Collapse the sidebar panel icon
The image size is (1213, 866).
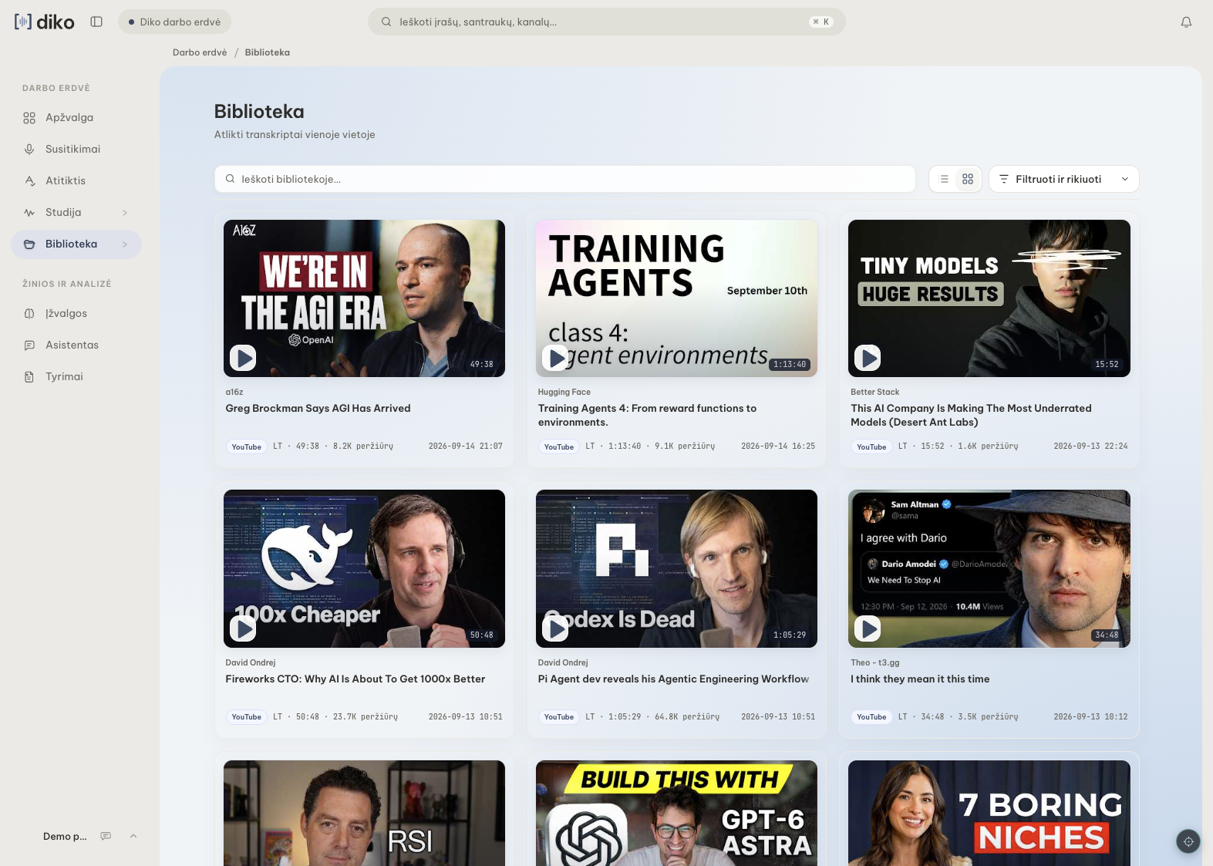[96, 22]
